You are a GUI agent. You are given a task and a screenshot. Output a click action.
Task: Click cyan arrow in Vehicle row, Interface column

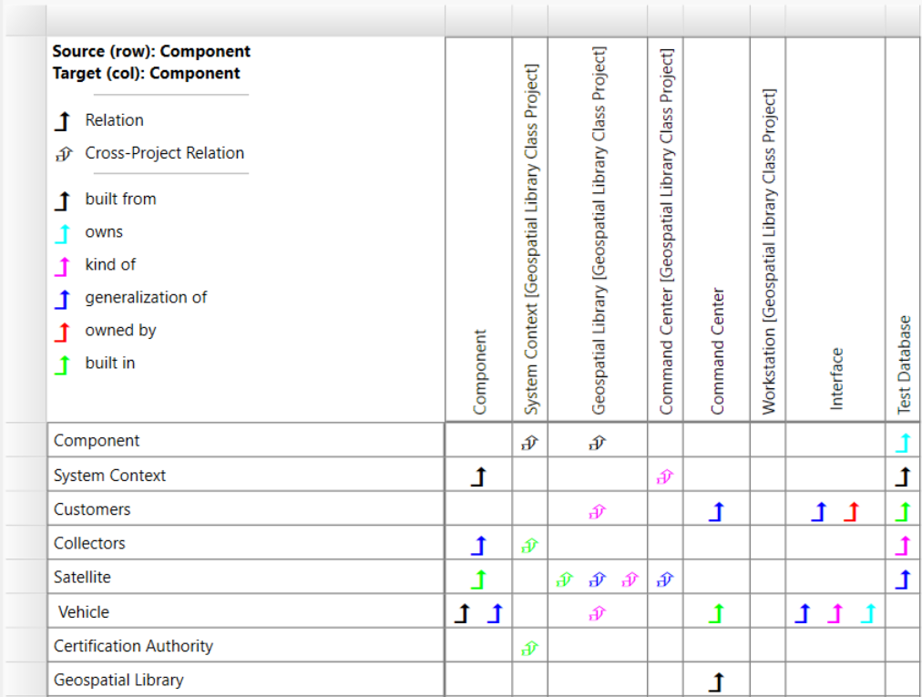pyautogui.click(x=868, y=613)
